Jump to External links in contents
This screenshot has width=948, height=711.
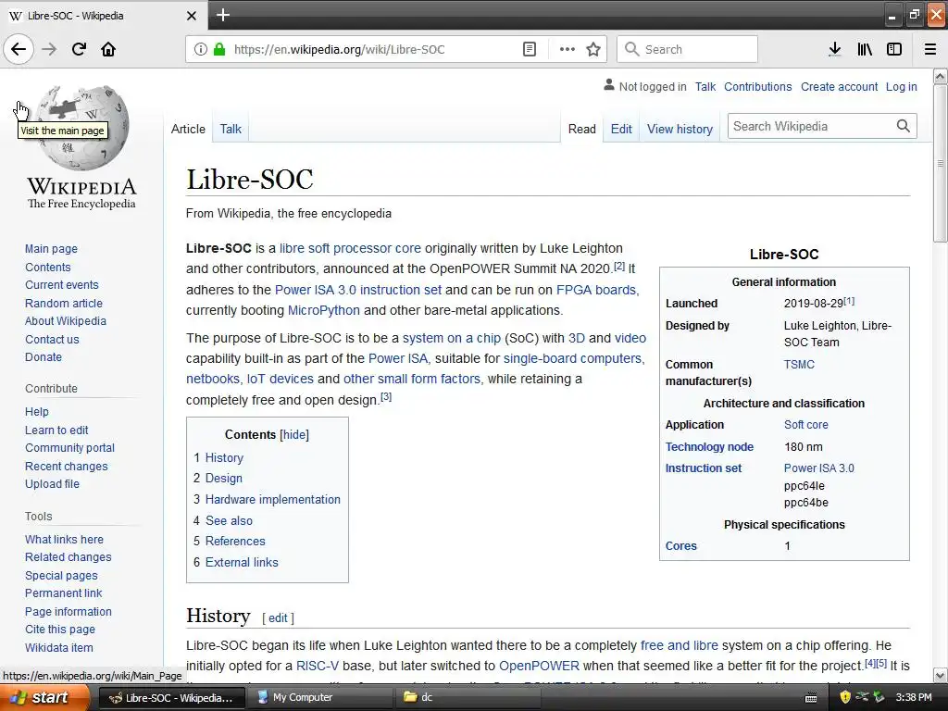(242, 562)
